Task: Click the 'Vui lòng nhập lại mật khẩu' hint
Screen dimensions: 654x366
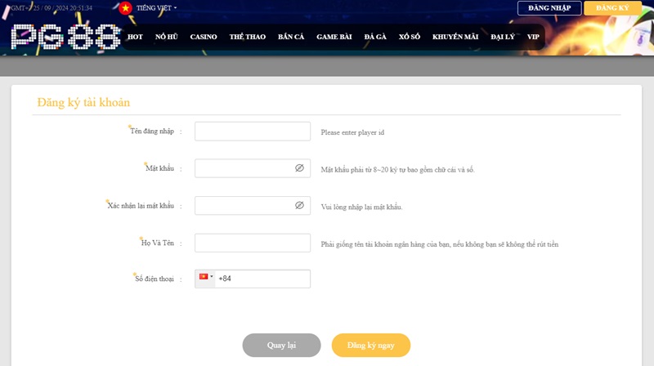Action: coord(361,207)
